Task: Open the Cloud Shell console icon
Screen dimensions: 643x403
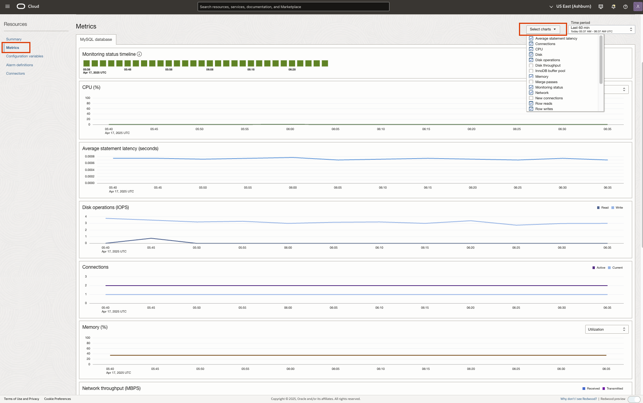Action: (x=600, y=6)
